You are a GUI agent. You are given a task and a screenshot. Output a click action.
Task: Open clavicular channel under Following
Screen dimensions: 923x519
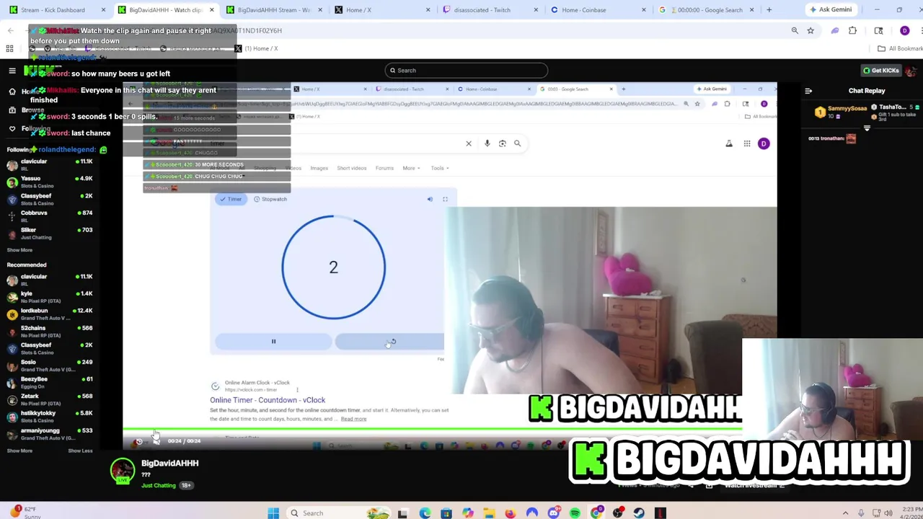(x=50, y=165)
